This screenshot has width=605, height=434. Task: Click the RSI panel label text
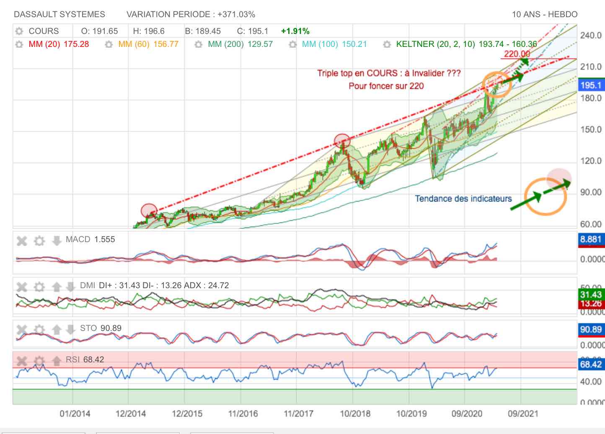click(85, 360)
